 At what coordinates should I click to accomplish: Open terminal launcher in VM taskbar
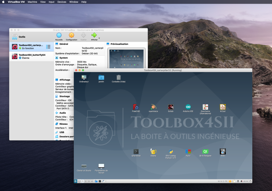click(100, 181)
